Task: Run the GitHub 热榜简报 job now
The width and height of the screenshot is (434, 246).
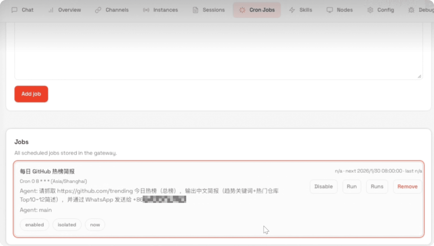Action: point(352,186)
